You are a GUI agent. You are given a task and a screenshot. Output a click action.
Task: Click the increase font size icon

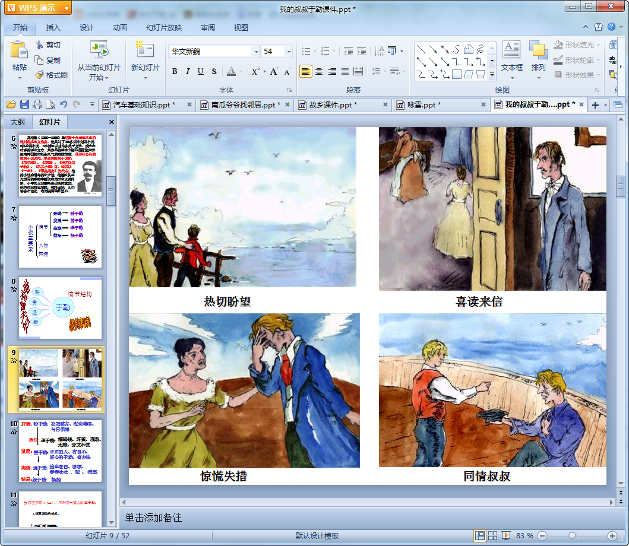pos(274,71)
